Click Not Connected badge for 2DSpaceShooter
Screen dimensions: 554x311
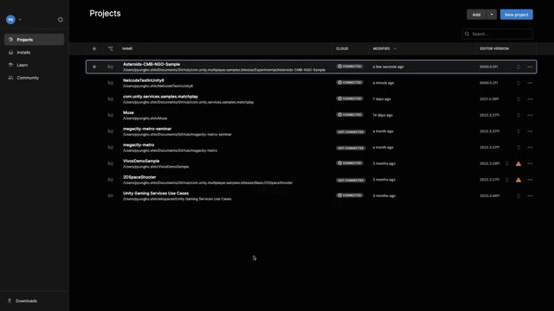tap(351, 181)
